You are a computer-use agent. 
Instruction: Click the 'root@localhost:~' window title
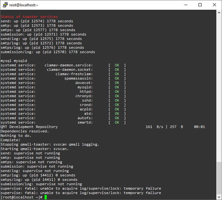(24, 5)
